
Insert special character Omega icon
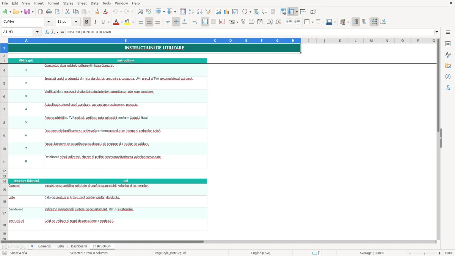click(245, 11)
